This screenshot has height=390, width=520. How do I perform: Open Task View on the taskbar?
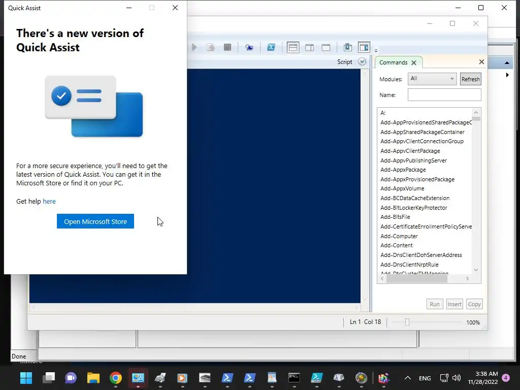49,378
